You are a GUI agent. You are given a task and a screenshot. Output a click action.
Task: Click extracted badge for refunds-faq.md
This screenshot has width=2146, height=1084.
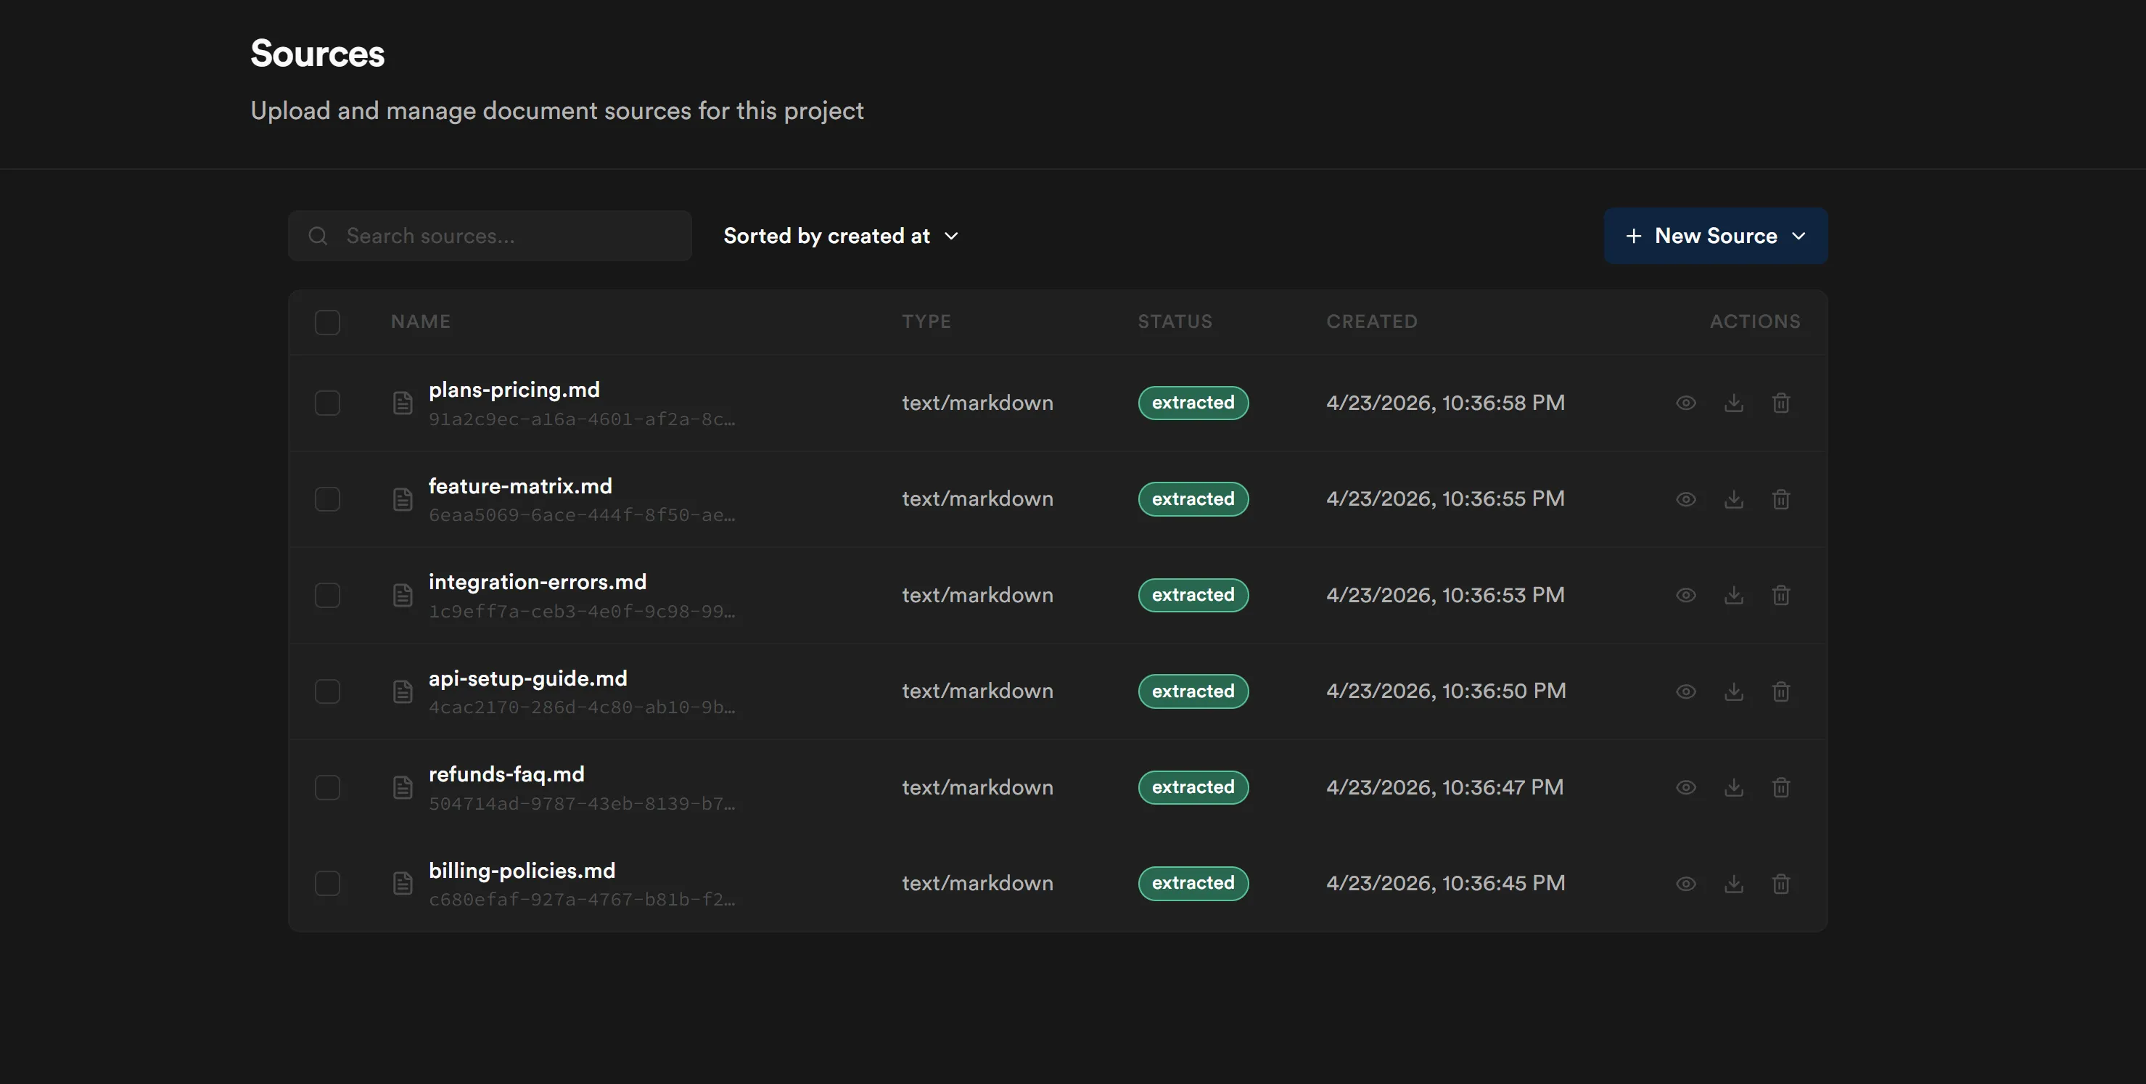click(1193, 787)
